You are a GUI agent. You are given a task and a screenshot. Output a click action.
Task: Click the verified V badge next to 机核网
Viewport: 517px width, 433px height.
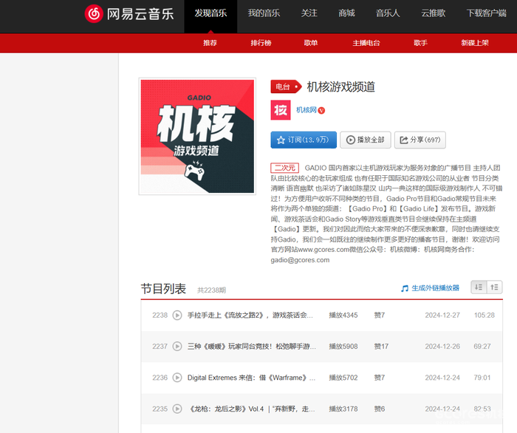click(x=321, y=111)
